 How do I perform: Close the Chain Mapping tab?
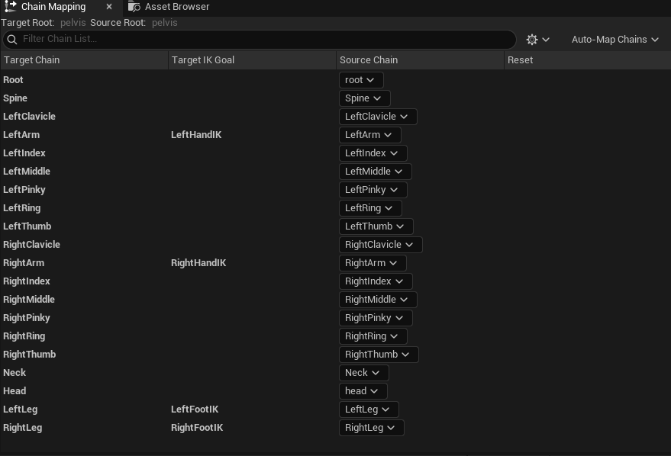click(x=109, y=7)
